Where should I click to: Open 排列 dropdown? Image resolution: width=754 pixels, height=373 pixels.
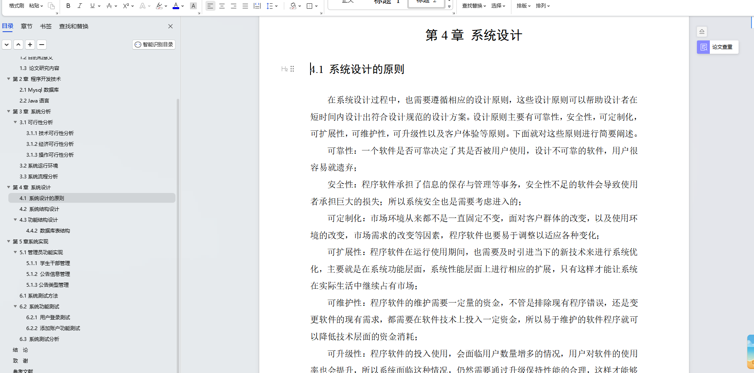pyautogui.click(x=543, y=6)
